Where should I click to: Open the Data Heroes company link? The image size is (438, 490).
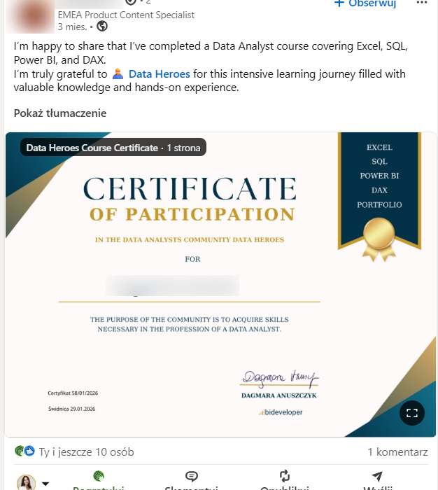159,74
